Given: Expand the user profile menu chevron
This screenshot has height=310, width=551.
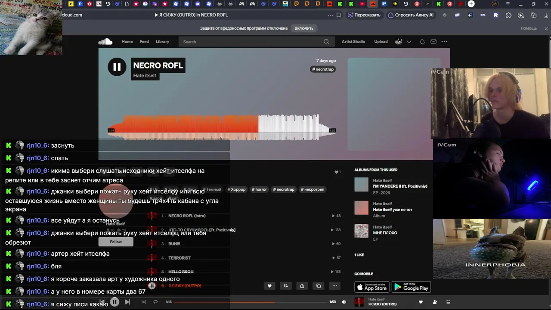Looking at the screenshot, I should click(409, 42).
